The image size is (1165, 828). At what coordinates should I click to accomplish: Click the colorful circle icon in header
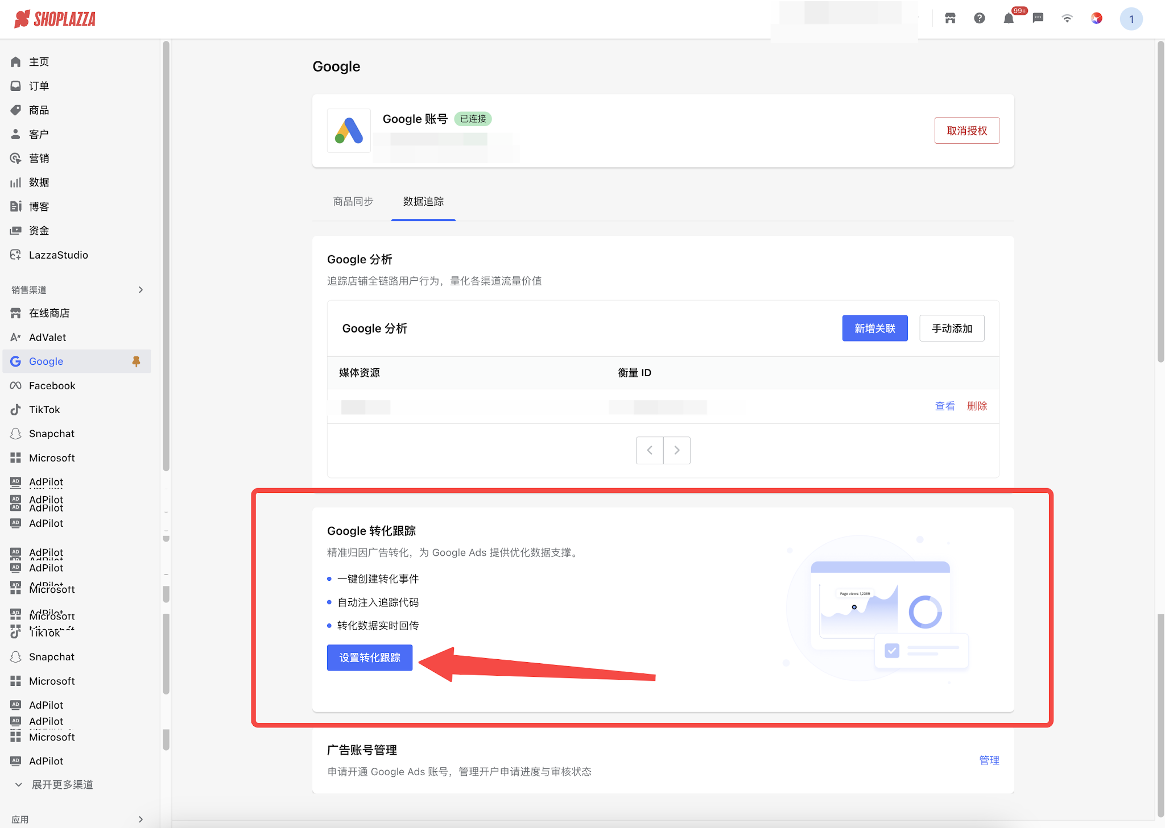[1097, 18]
